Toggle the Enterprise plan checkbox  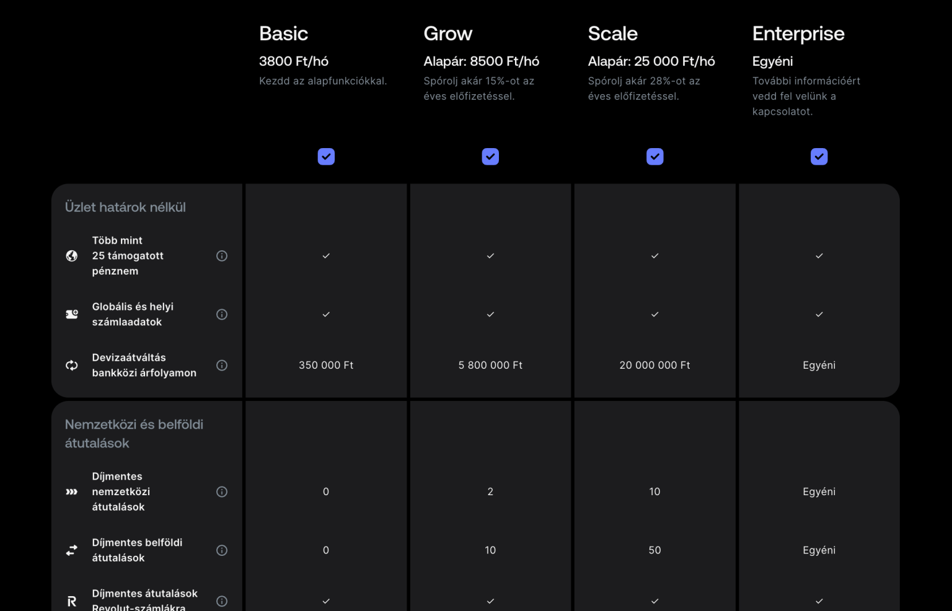(819, 157)
